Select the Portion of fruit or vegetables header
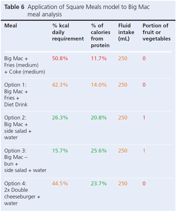The image size is (177, 213). (156, 32)
